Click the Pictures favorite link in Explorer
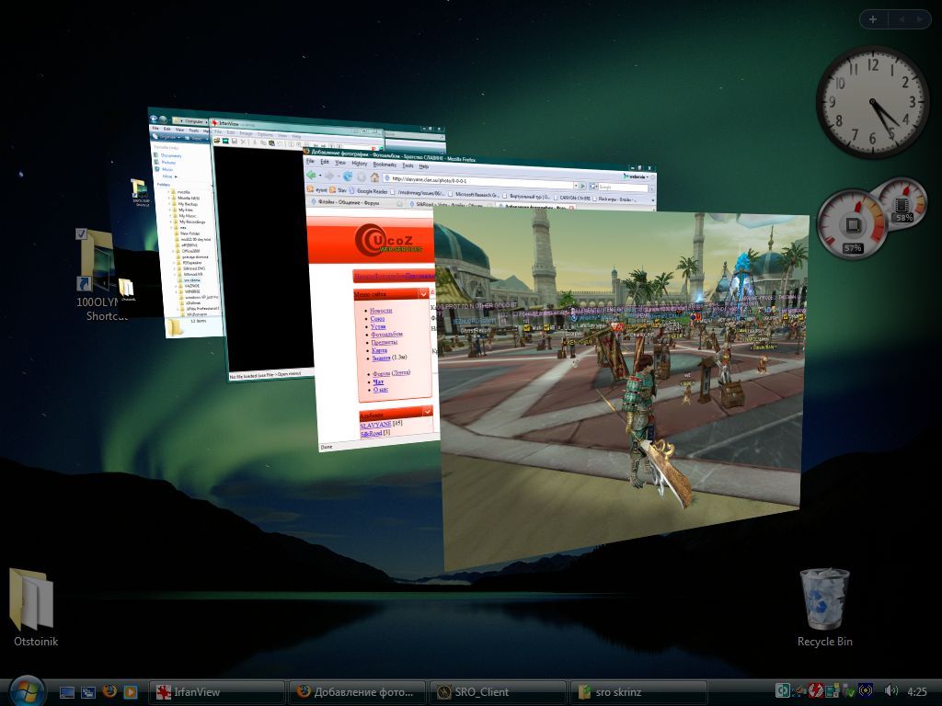 [x=169, y=162]
